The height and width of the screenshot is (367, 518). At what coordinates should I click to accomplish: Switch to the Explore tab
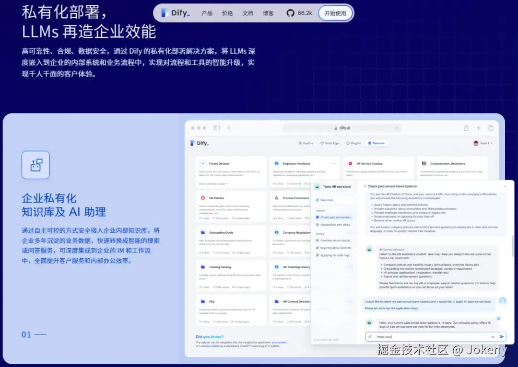click(x=306, y=143)
